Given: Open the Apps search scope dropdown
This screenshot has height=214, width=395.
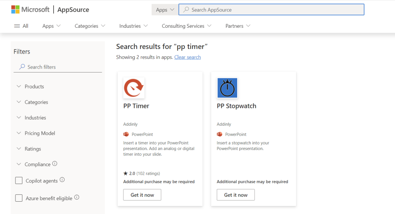Looking at the screenshot, I should pos(165,10).
